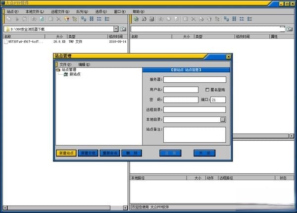Open the 远程文件 menu
This screenshot has width=297, height=213.
coord(60,11)
